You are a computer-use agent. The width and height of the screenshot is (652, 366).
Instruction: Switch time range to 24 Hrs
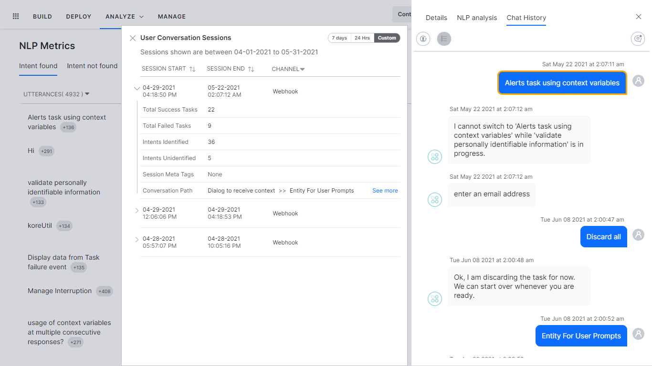(x=362, y=38)
